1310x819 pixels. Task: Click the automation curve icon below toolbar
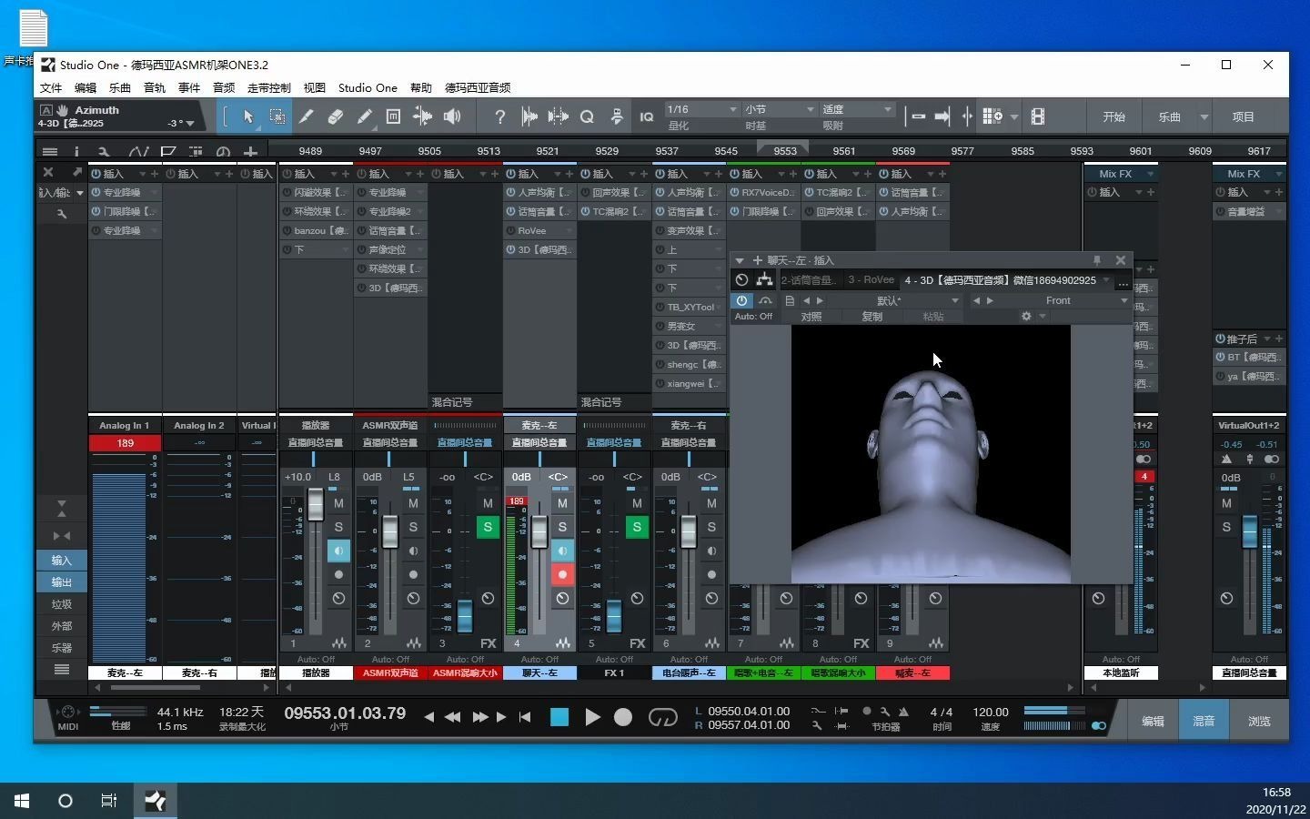(x=138, y=151)
